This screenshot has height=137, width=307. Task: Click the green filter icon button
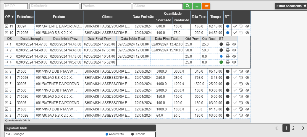coord(197,6)
